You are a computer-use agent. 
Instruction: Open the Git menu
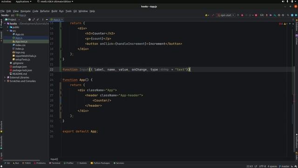pyautogui.click(x=75, y=11)
